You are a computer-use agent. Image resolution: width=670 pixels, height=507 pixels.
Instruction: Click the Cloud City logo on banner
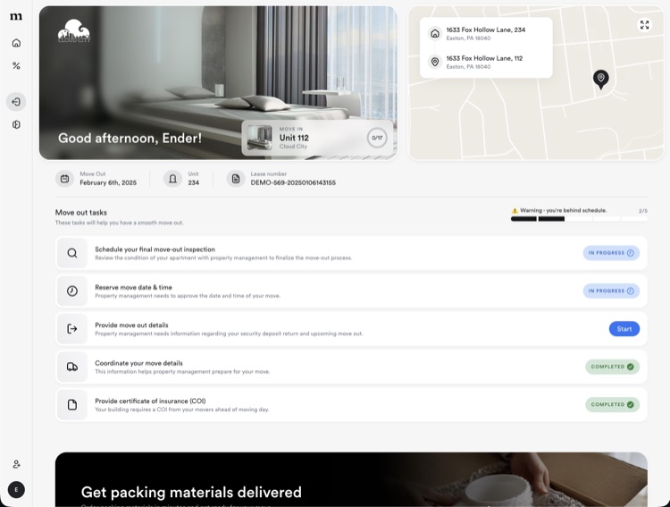(74, 30)
